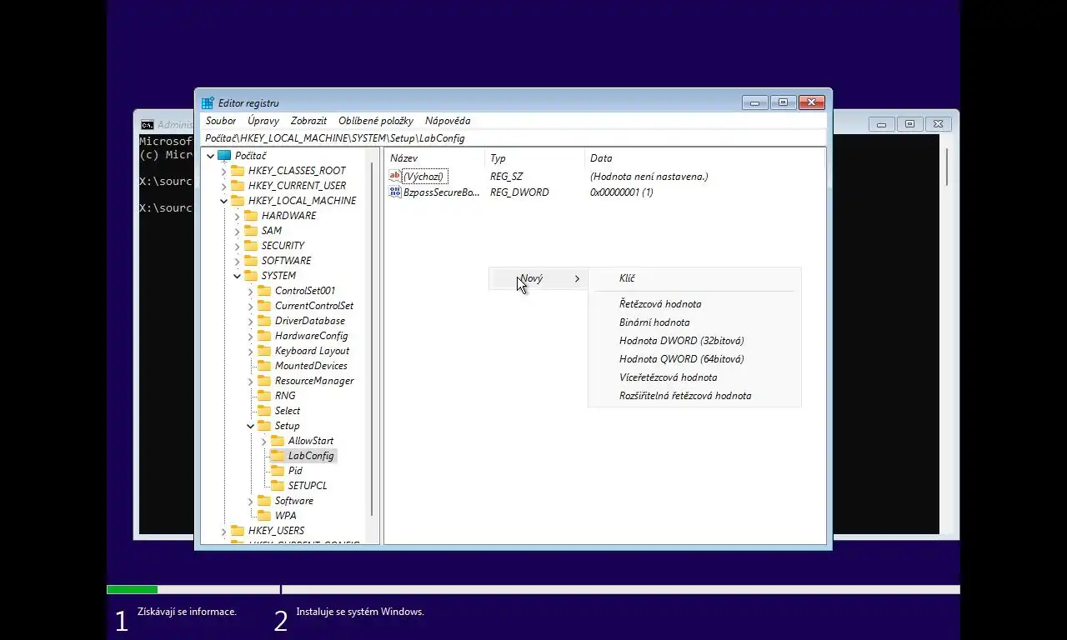This screenshot has width=1067, height=640.
Task: Collapse the Setup key arrow
Action: click(x=250, y=426)
